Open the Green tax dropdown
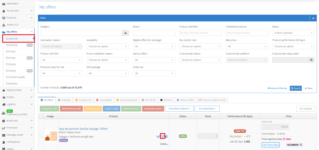319x150 pixels. [154, 73]
